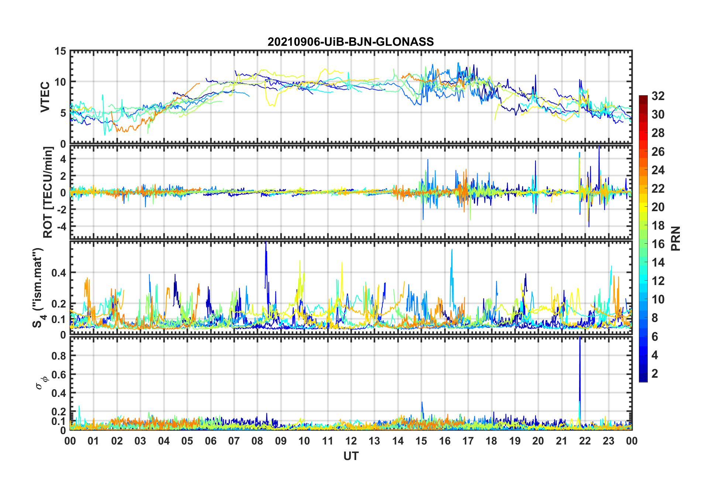Image resolution: width=702 pixels, height=477 pixels.
Task: Click the 17 hour tick on UT axis
Action: [x=468, y=441]
